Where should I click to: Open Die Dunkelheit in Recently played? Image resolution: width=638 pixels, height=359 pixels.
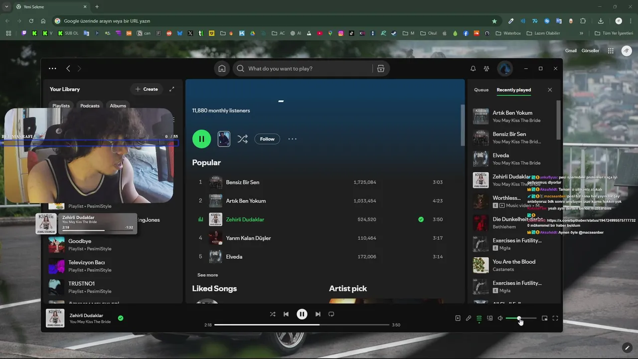(x=512, y=223)
